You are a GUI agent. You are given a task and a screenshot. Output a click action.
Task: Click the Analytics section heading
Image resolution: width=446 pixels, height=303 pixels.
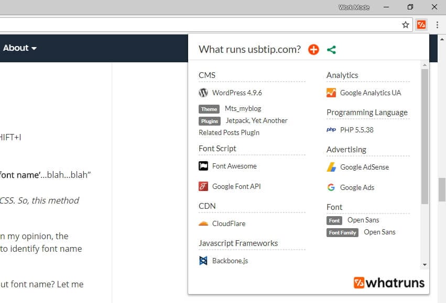pos(342,75)
